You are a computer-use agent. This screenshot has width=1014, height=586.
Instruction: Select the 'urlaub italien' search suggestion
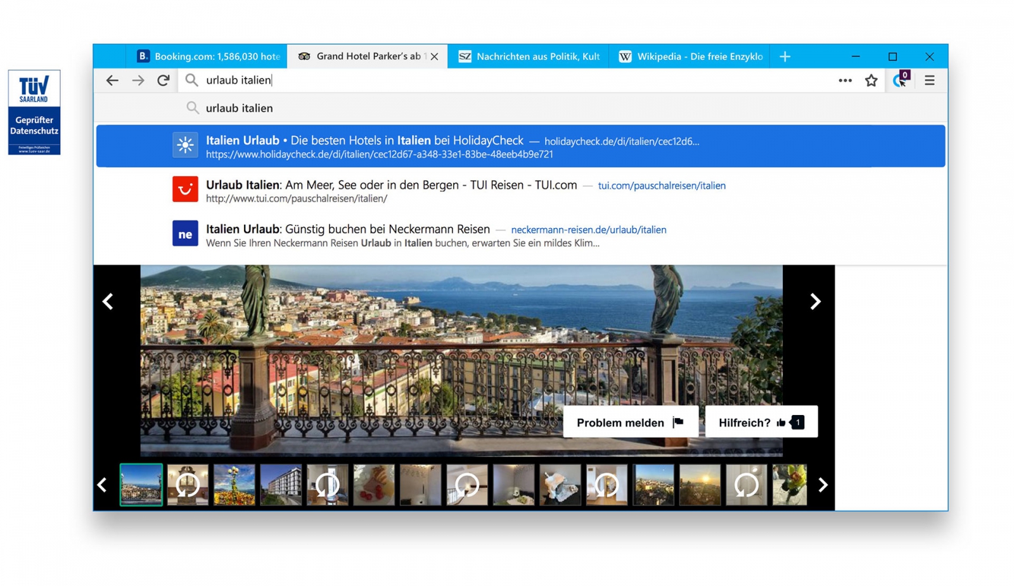tap(520, 108)
